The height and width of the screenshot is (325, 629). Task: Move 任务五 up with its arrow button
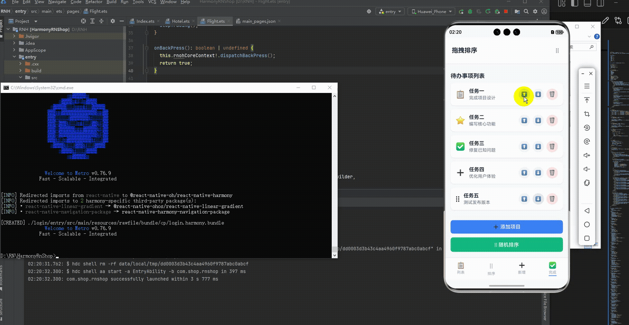[x=524, y=199]
